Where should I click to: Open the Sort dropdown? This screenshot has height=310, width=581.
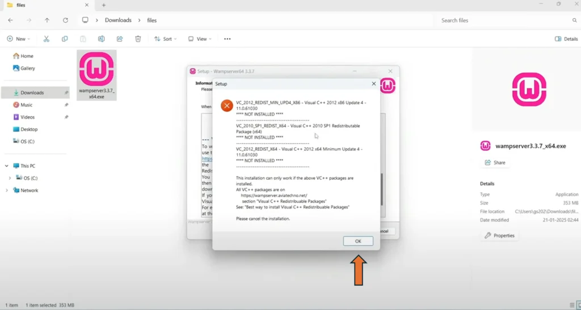click(x=165, y=39)
